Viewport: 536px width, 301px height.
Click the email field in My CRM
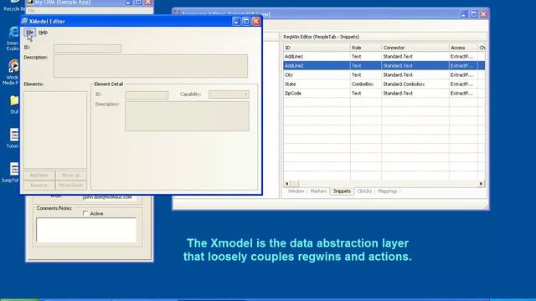109,197
